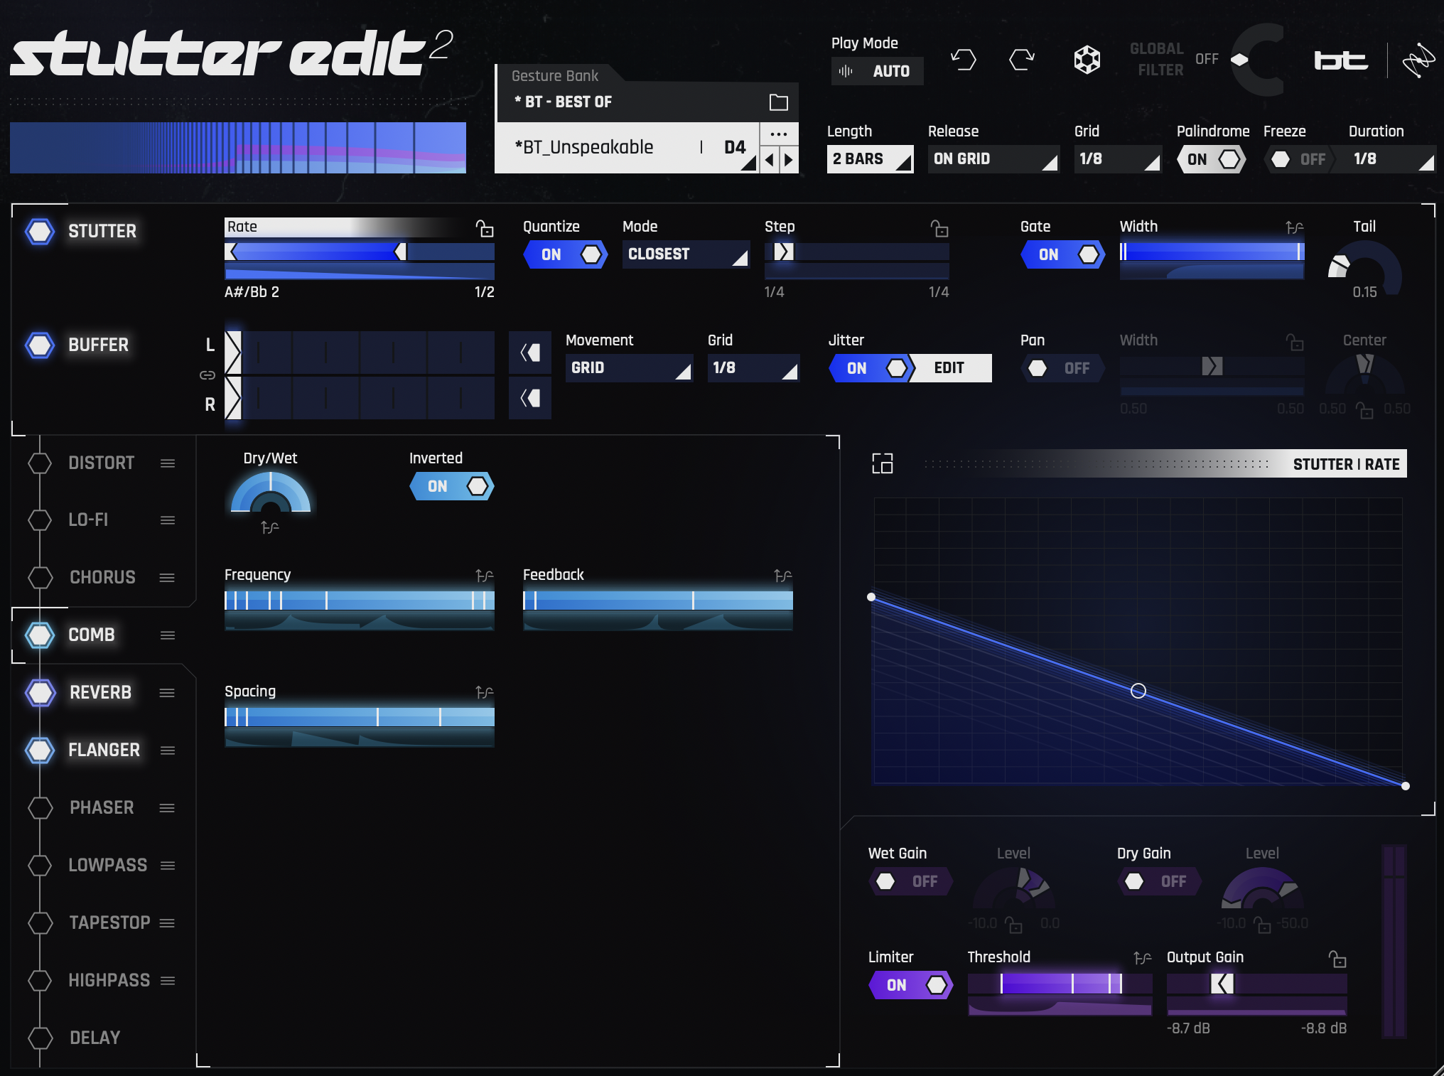The image size is (1444, 1076).
Task: Click the lock icon next to Step
Action: [939, 228]
